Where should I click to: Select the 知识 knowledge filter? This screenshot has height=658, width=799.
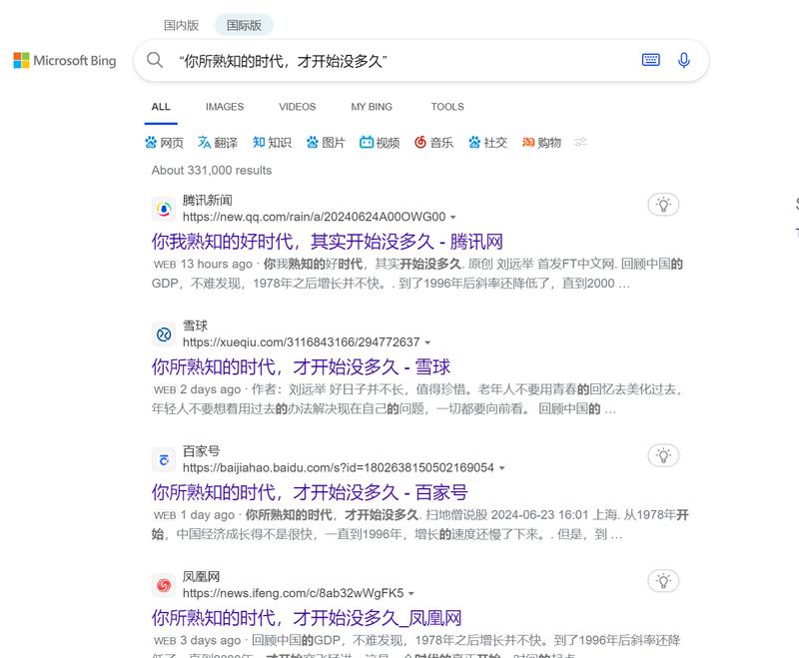point(272,142)
